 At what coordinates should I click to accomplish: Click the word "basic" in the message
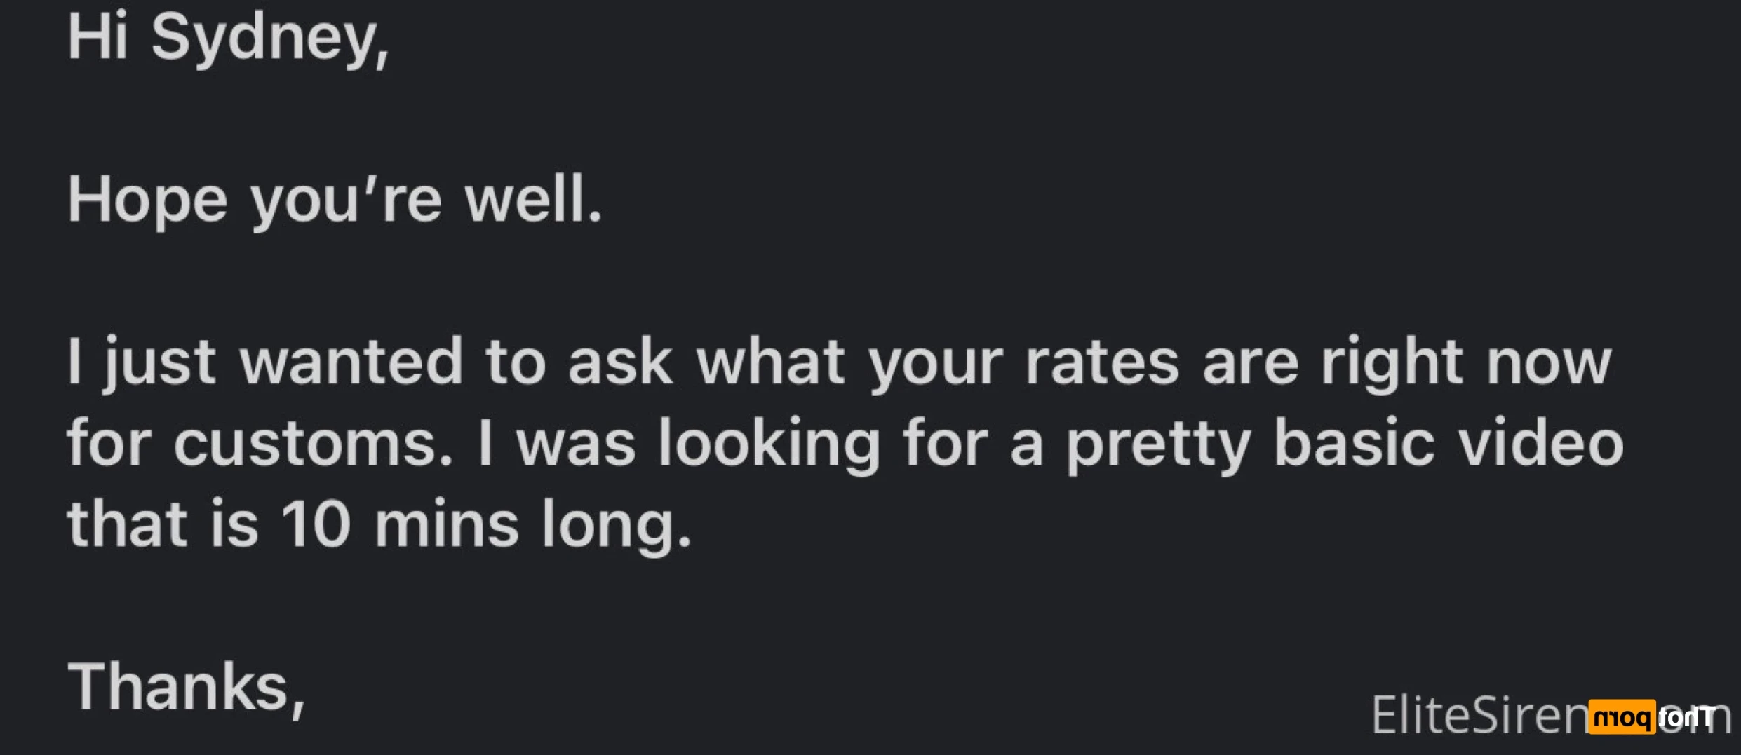pos(1354,442)
